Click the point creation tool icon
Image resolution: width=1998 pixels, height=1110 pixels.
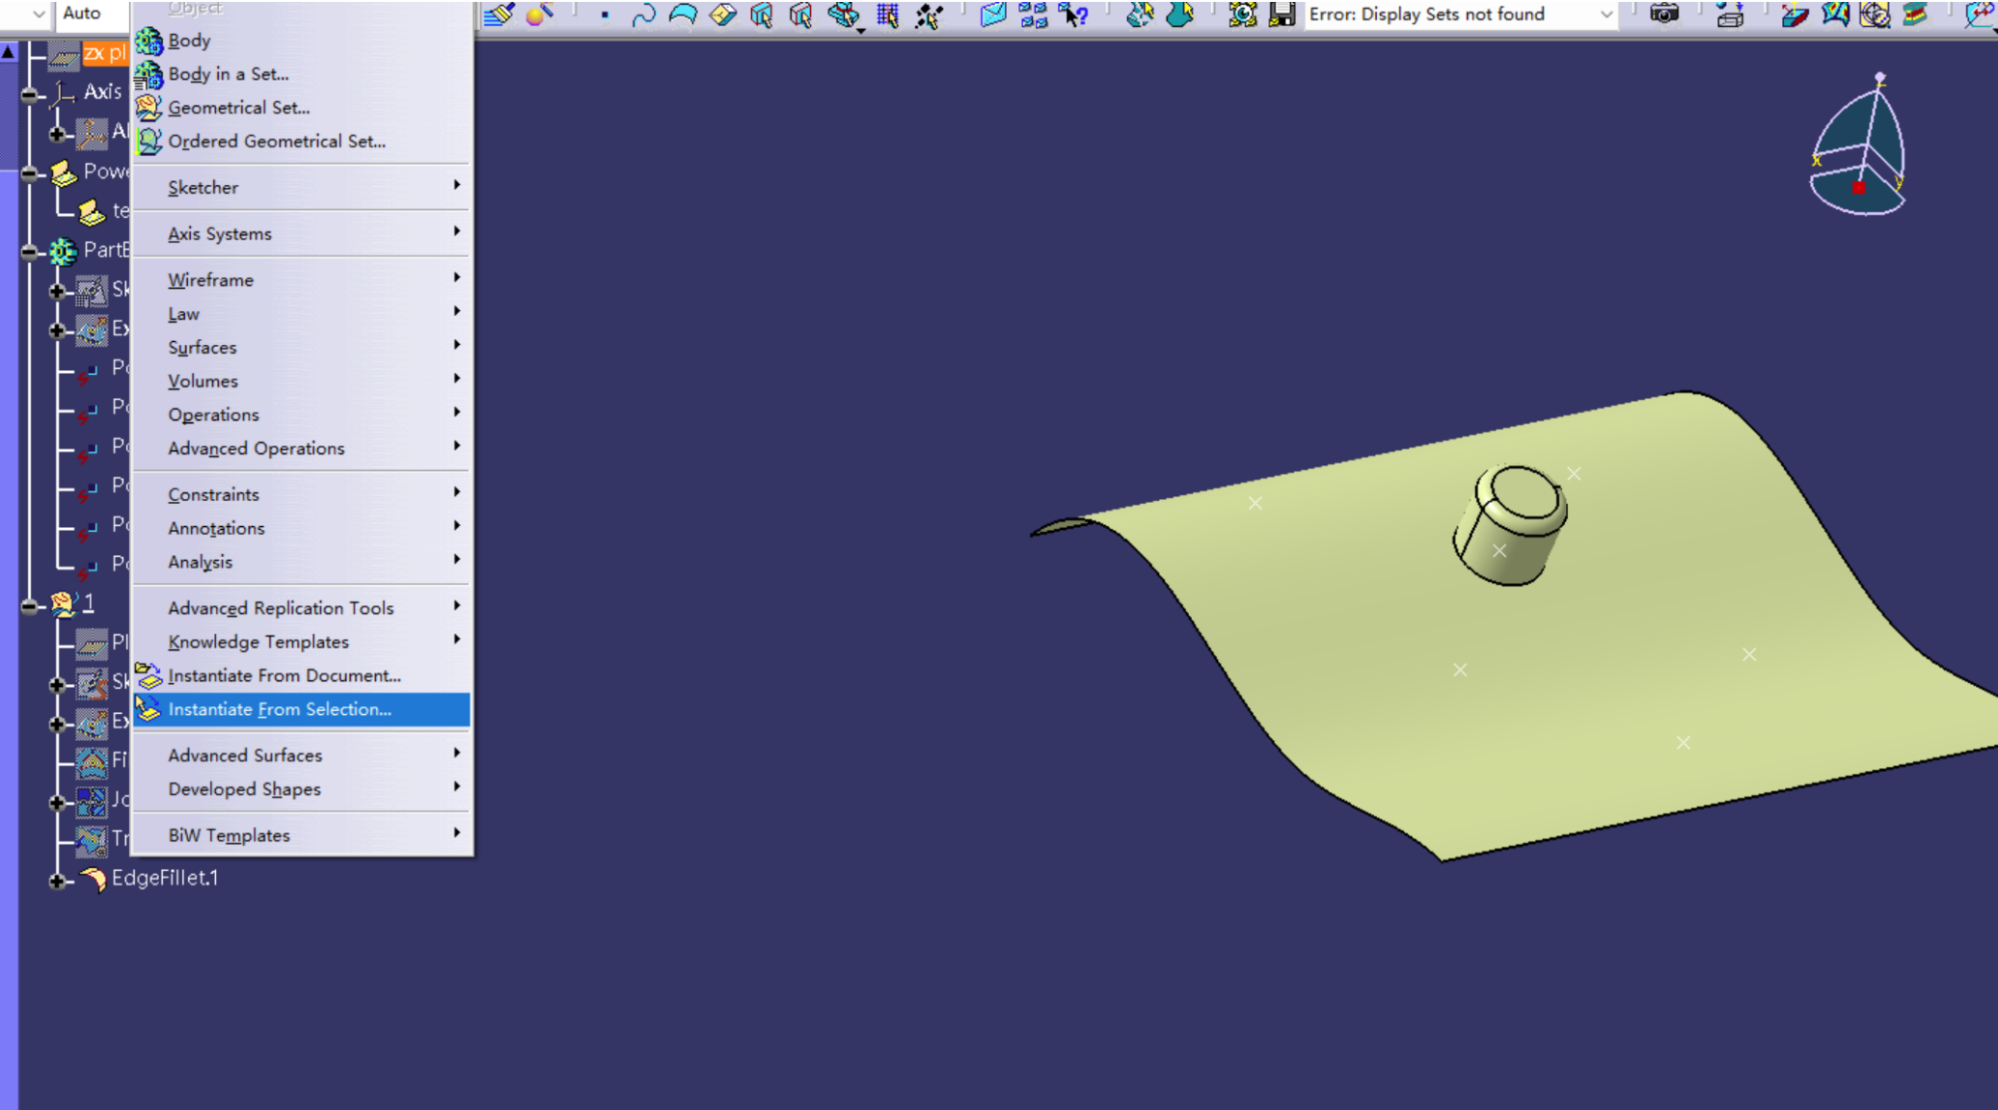coord(605,14)
